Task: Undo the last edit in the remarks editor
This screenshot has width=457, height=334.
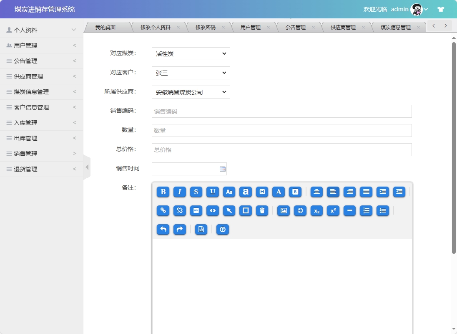Action: (x=163, y=229)
